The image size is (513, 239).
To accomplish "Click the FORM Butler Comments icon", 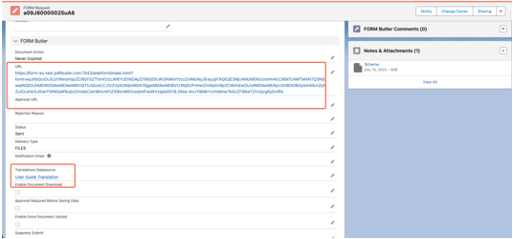I will pyautogui.click(x=357, y=29).
